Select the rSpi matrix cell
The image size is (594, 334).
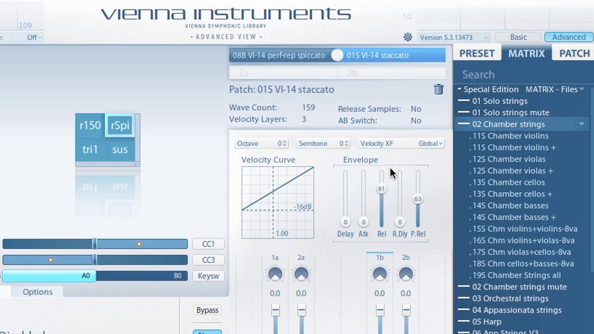point(120,125)
